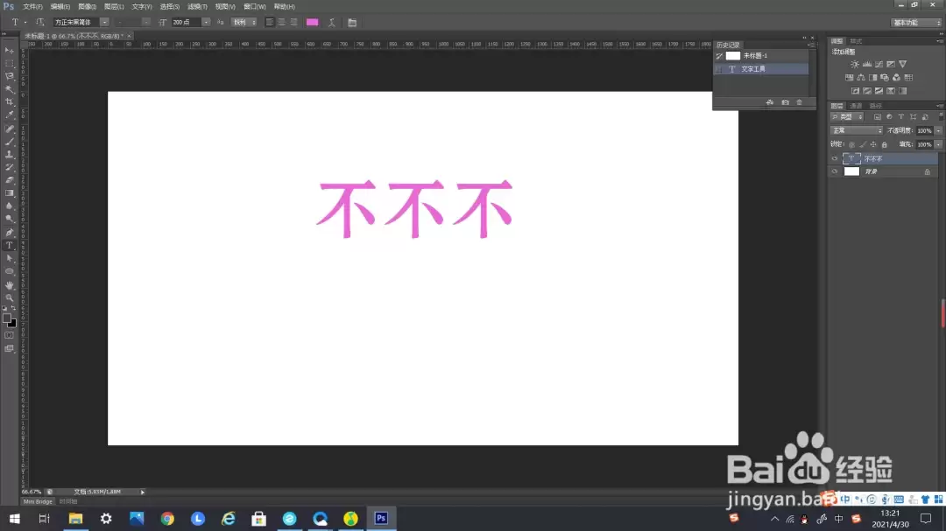This screenshot has width=946, height=531.
Task: Hide the 不不不 text layer
Action: (x=835, y=158)
